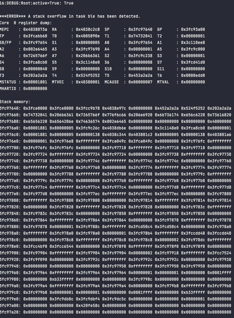Select stack value 0x3fcc6544
Image resolution: width=234 pixels, height=318 pixels.
click(62, 246)
